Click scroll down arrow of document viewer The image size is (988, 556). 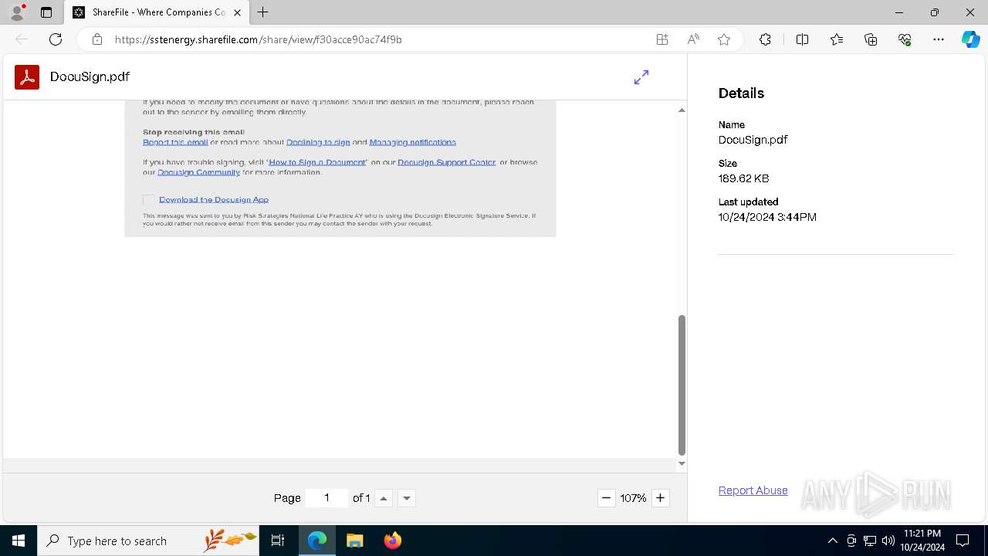682,463
